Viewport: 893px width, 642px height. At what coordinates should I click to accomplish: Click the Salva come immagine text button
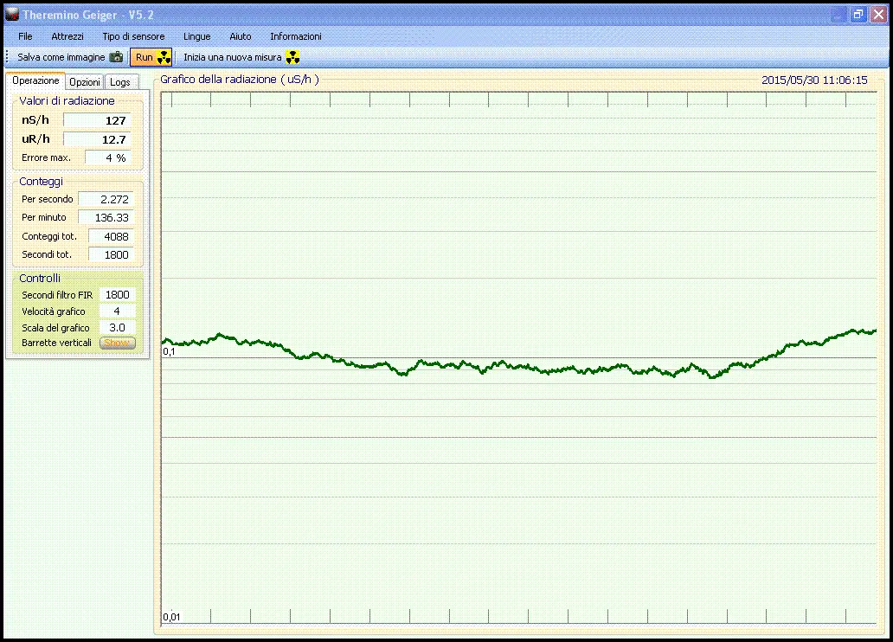pos(61,57)
